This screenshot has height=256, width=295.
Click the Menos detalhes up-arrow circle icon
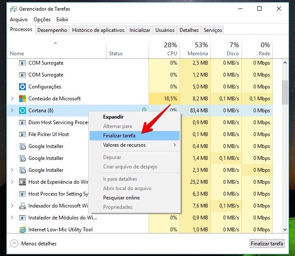[14, 244]
